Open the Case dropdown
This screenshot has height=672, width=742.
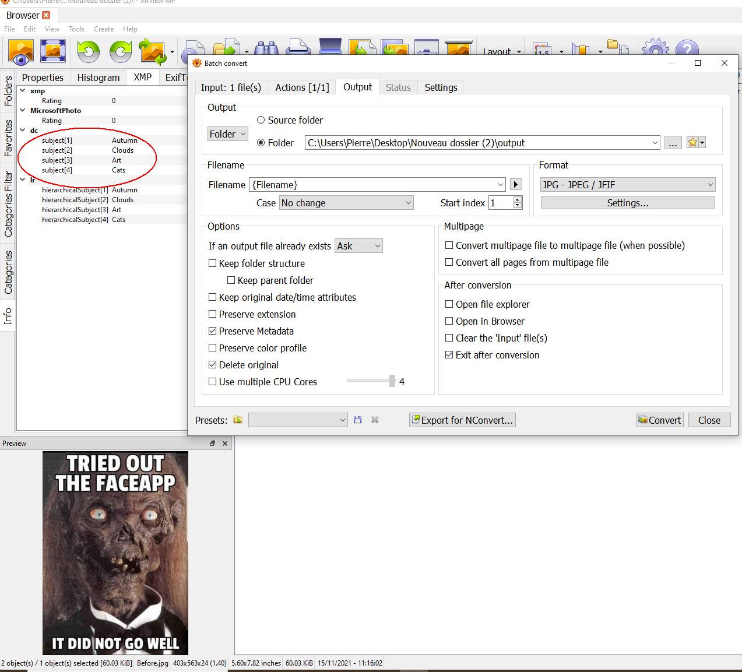click(x=346, y=203)
